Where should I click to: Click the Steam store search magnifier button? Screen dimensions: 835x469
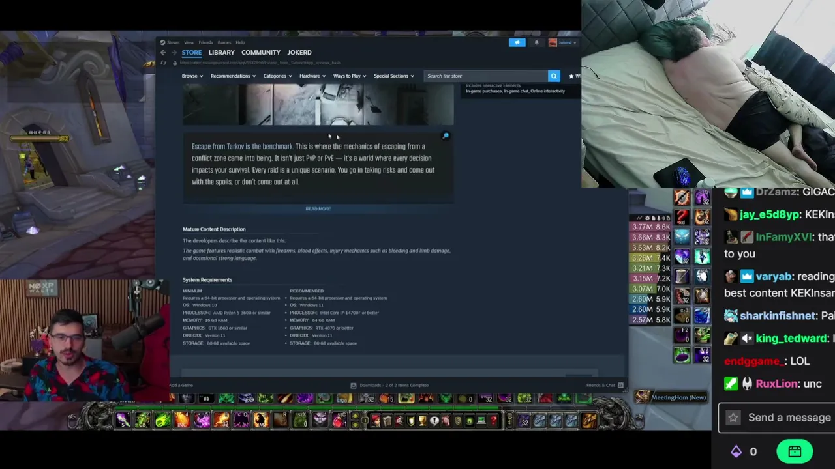coord(554,76)
